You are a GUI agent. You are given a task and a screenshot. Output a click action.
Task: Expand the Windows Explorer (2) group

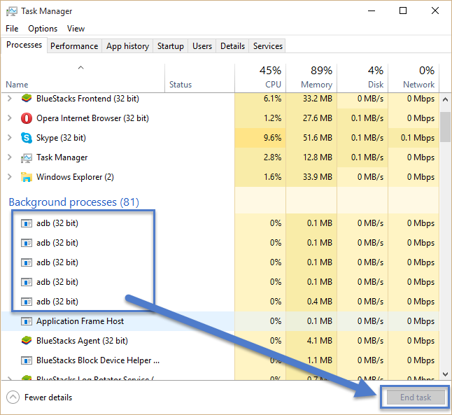(x=10, y=177)
